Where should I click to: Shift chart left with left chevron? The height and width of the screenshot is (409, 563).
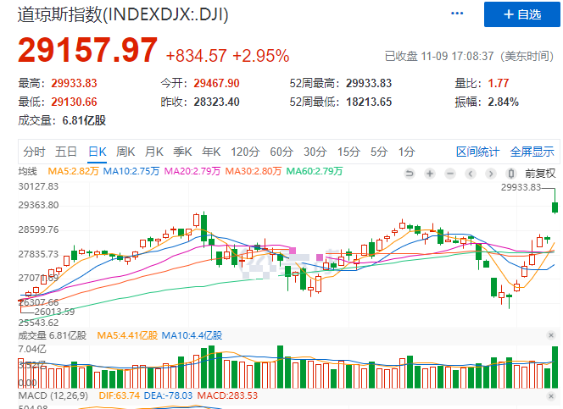471,174
